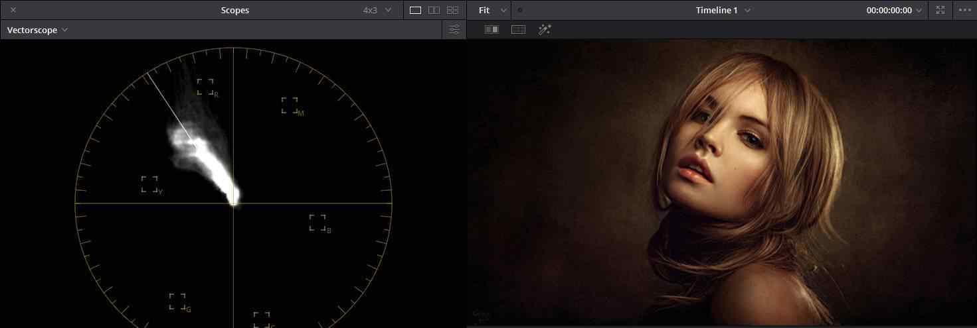Screen dimensions: 977x328
Task: Toggle the image wipe icon
Action: [491, 30]
